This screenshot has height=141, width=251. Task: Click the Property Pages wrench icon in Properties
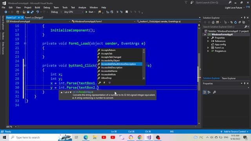(215, 92)
